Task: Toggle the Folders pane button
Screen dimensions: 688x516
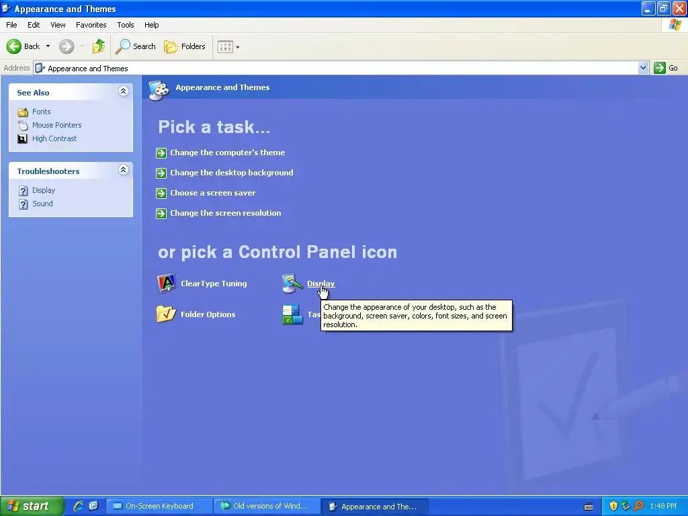Action: [184, 46]
